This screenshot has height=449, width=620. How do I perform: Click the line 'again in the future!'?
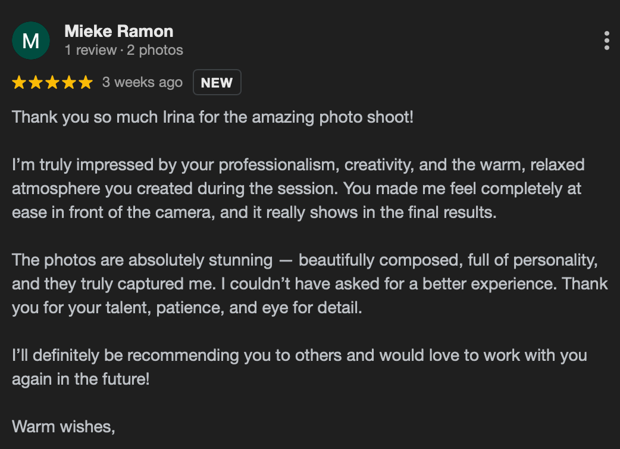coord(81,379)
